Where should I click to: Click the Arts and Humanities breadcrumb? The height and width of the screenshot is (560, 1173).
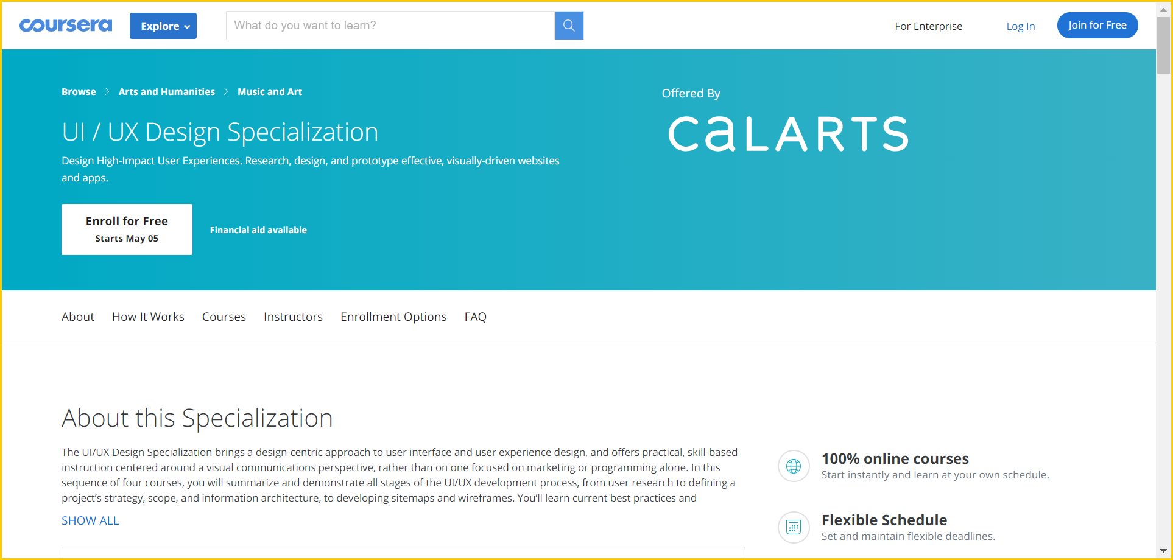click(167, 91)
